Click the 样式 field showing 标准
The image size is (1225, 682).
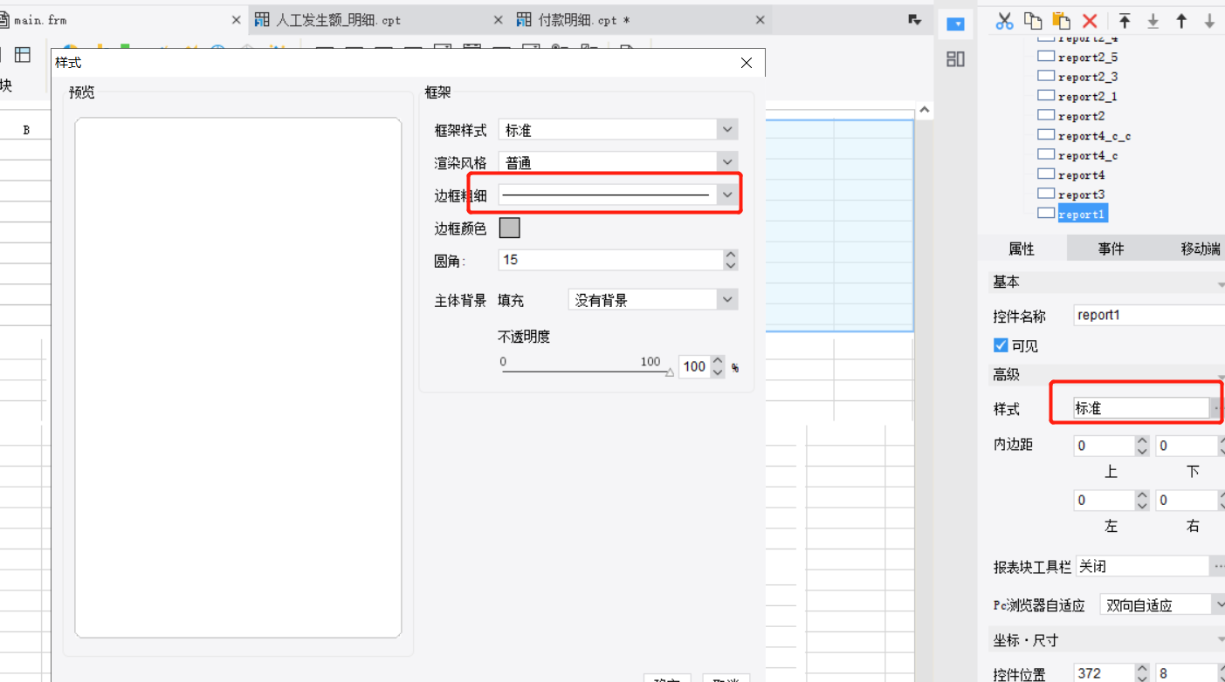point(1140,408)
